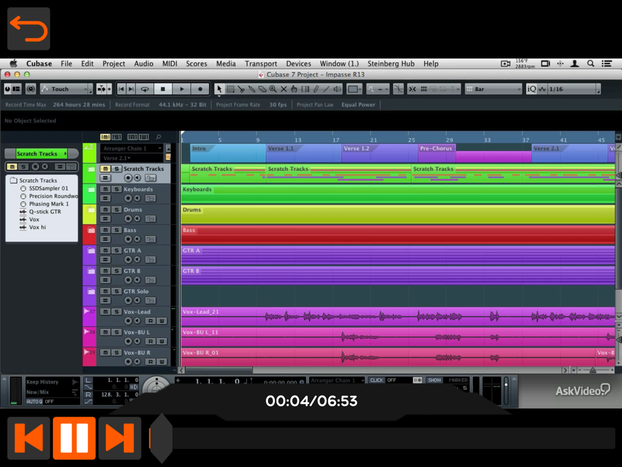Open the Transport menu
This screenshot has width=622, height=467.
[x=261, y=64]
